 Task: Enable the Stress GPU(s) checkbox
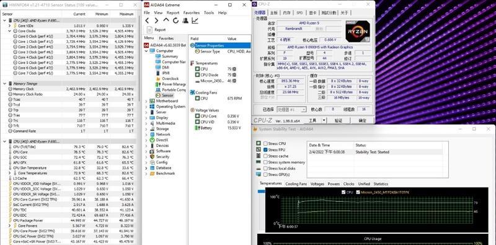coord(265,175)
